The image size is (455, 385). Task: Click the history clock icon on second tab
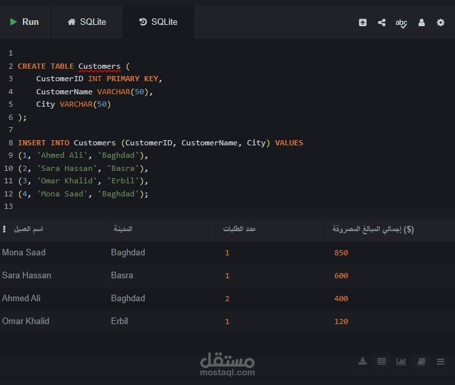(143, 22)
